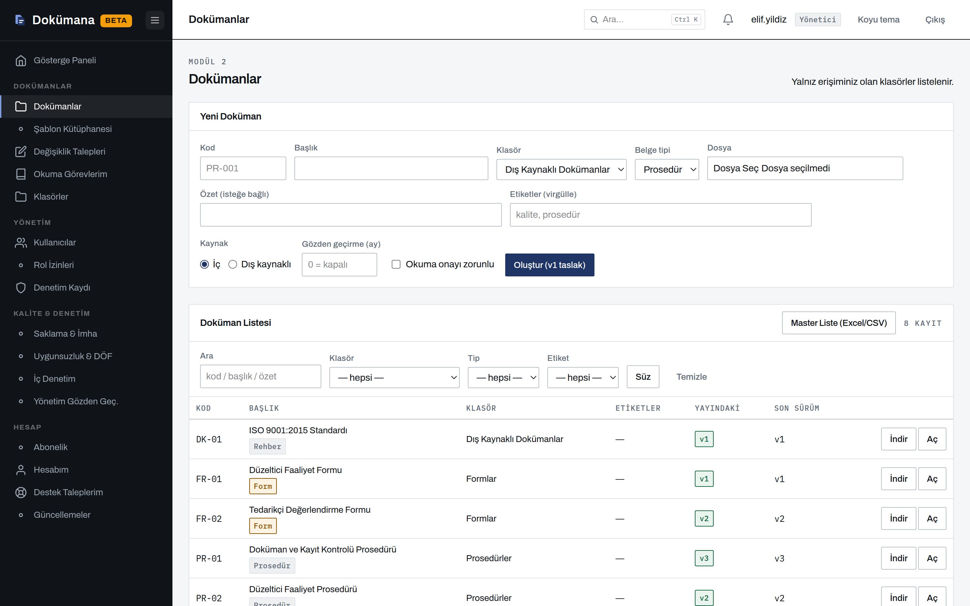970x606 pixels.
Task: Download FR-01 with İndir
Action: (x=898, y=479)
